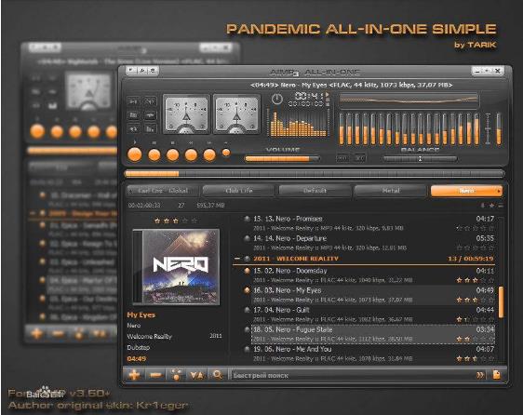The image size is (523, 415).
Task: Click minus button in background player window
Action: pos(58,333)
